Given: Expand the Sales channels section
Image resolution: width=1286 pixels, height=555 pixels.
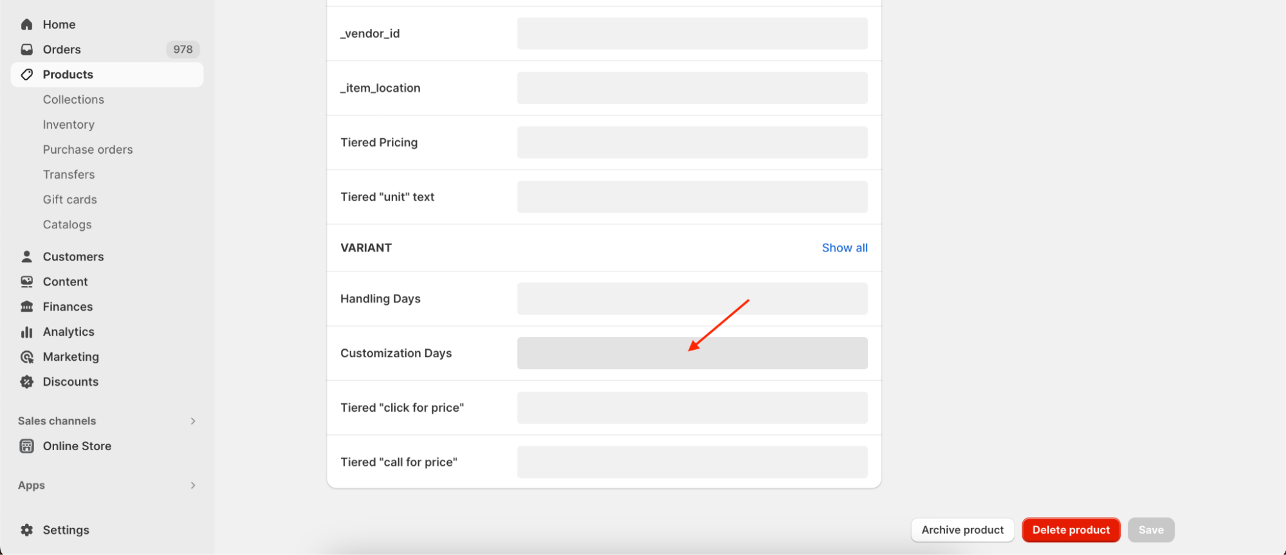Looking at the screenshot, I should (x=193, y=421).
